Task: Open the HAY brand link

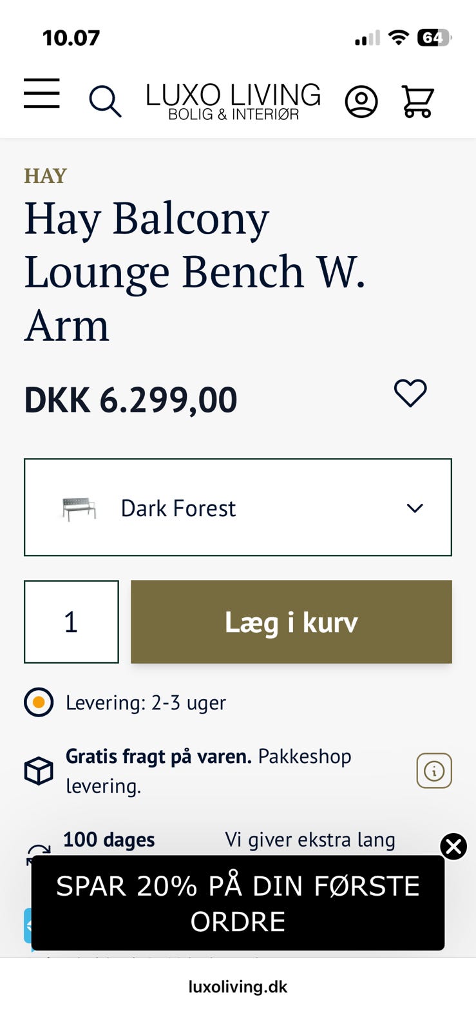Action: [45, 175]
